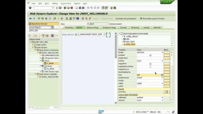Click the Show/Hide Layout Preview button
The width and height of the screenshot is (203, 114).
pyautogui.click(x=152, y=19)
